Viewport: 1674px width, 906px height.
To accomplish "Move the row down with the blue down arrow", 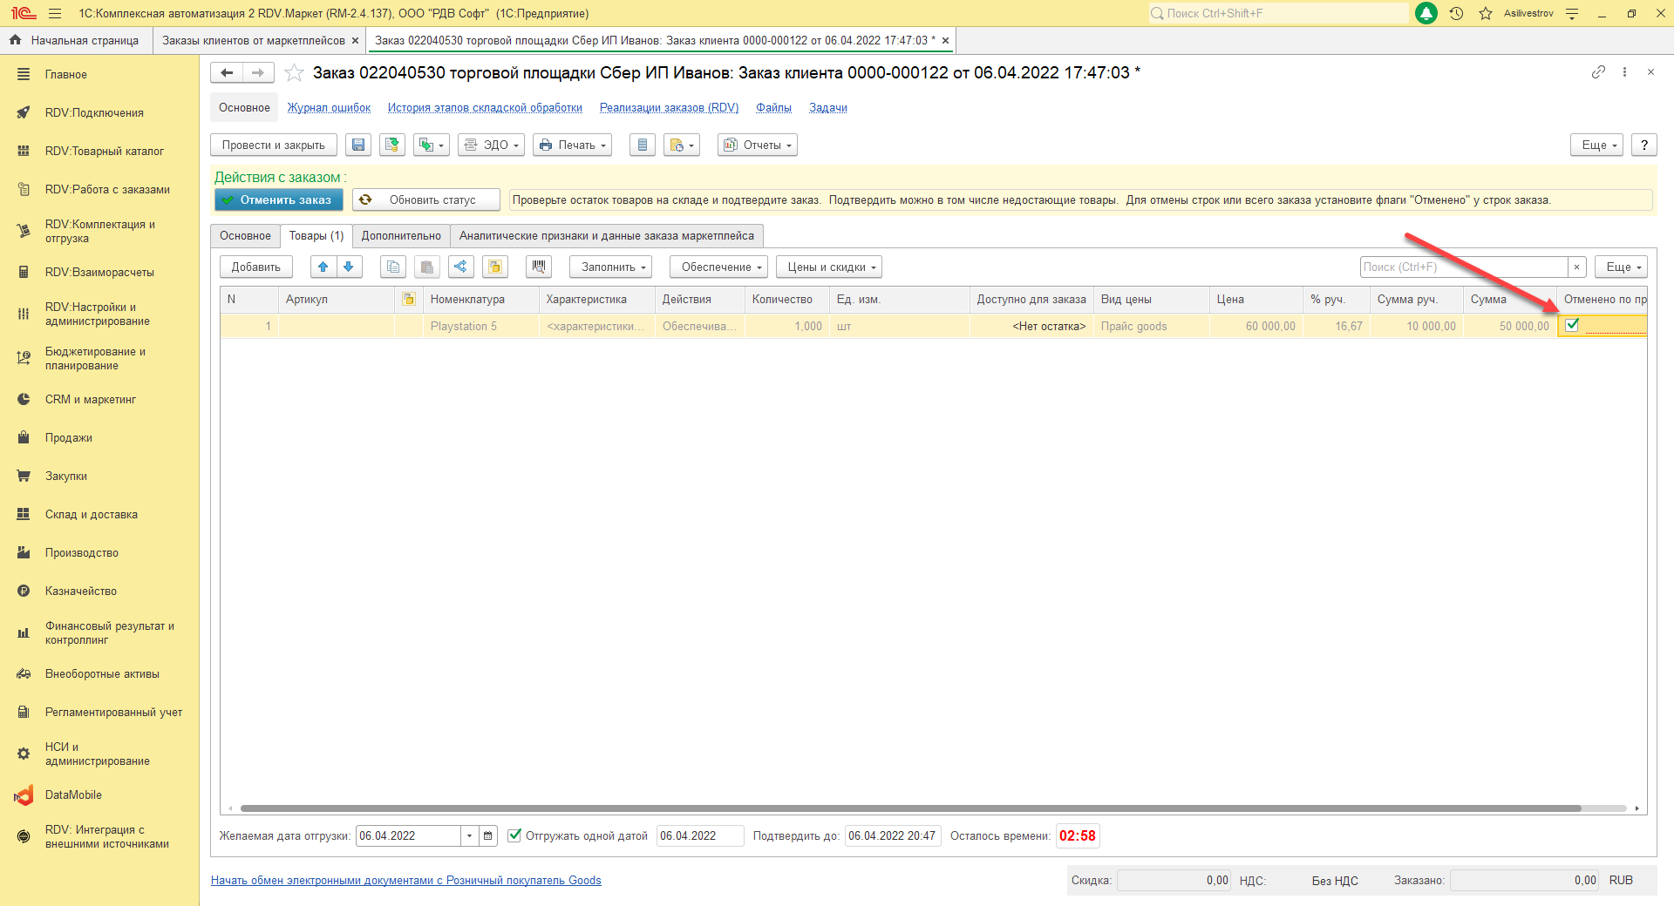I will coord(349,267).
